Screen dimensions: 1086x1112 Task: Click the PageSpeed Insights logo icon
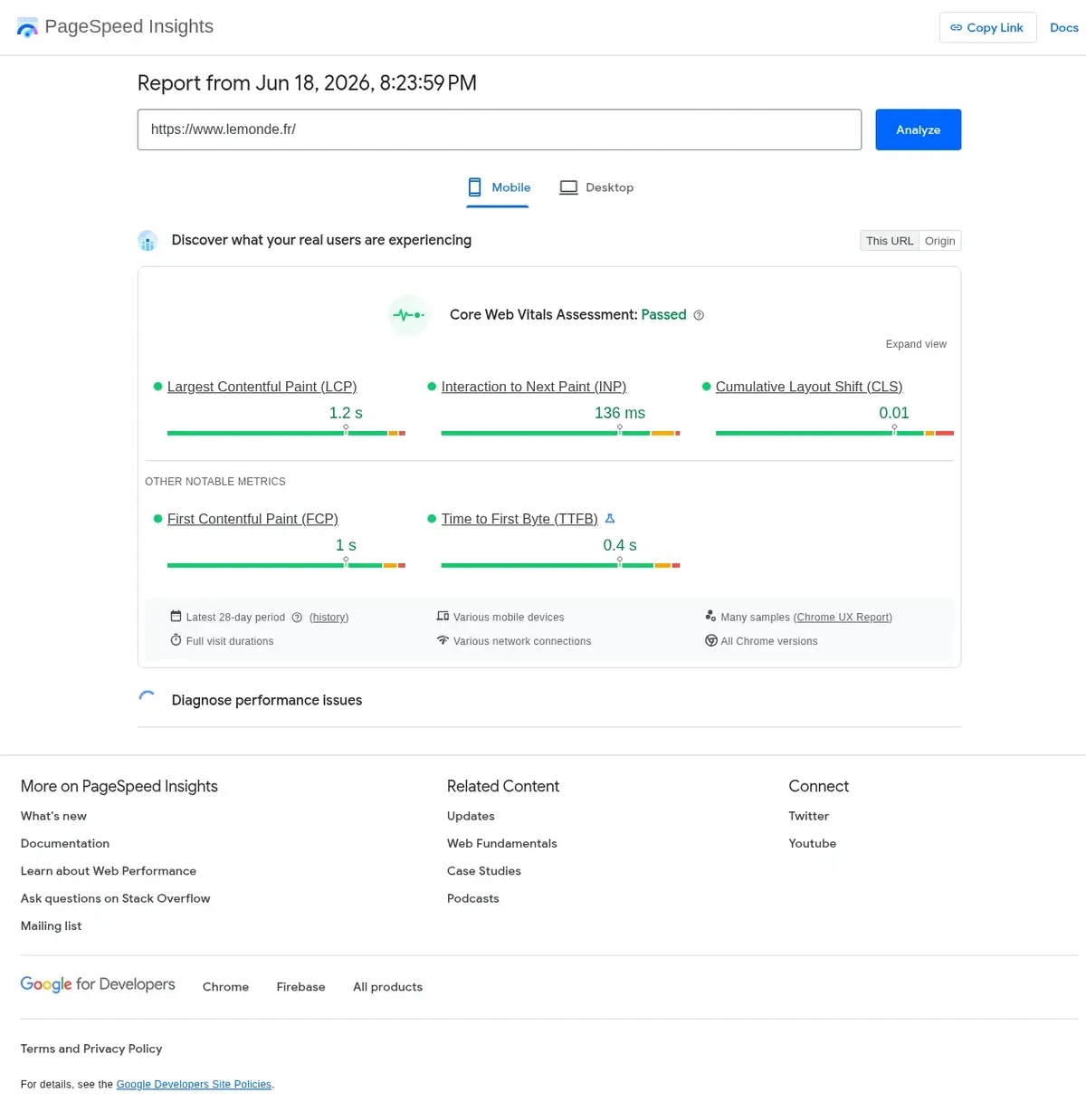point(27,27)
